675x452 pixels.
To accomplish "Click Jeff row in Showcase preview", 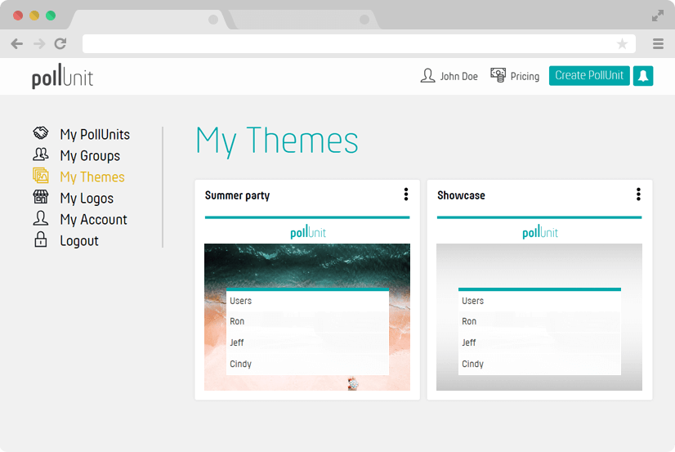I will [539, 342].
